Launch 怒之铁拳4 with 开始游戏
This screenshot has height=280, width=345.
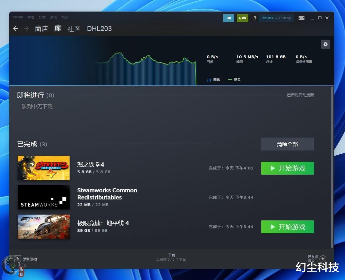click(x=287, y=168)
